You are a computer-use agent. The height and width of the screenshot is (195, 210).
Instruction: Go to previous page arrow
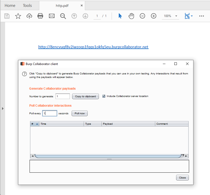click(x=74, y=16)
